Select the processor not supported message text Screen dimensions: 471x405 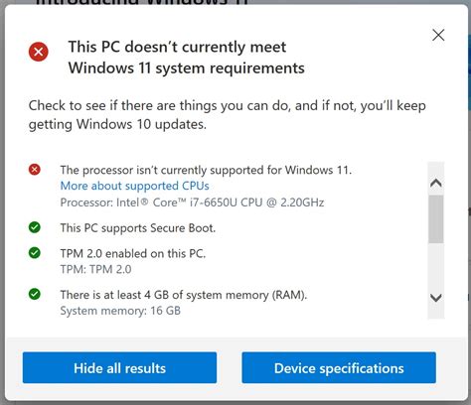coord(206,170)
